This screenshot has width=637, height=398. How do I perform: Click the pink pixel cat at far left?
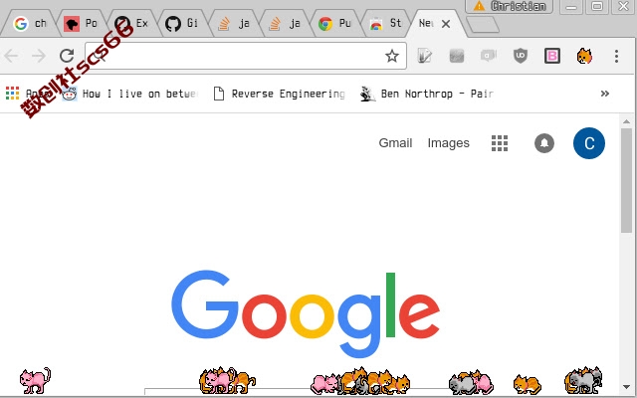pos(36,380)
